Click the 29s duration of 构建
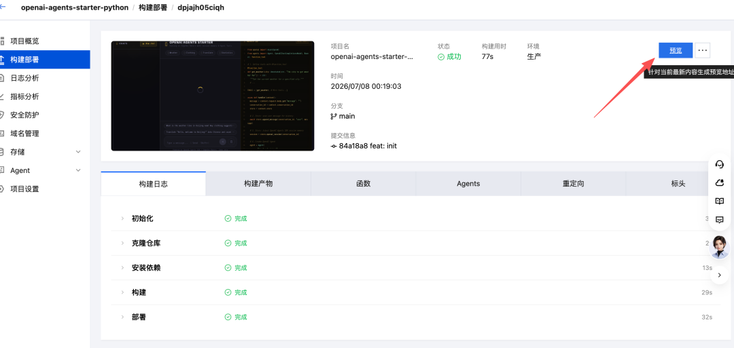This screenshot has width=734, height=348. point(707,292)
